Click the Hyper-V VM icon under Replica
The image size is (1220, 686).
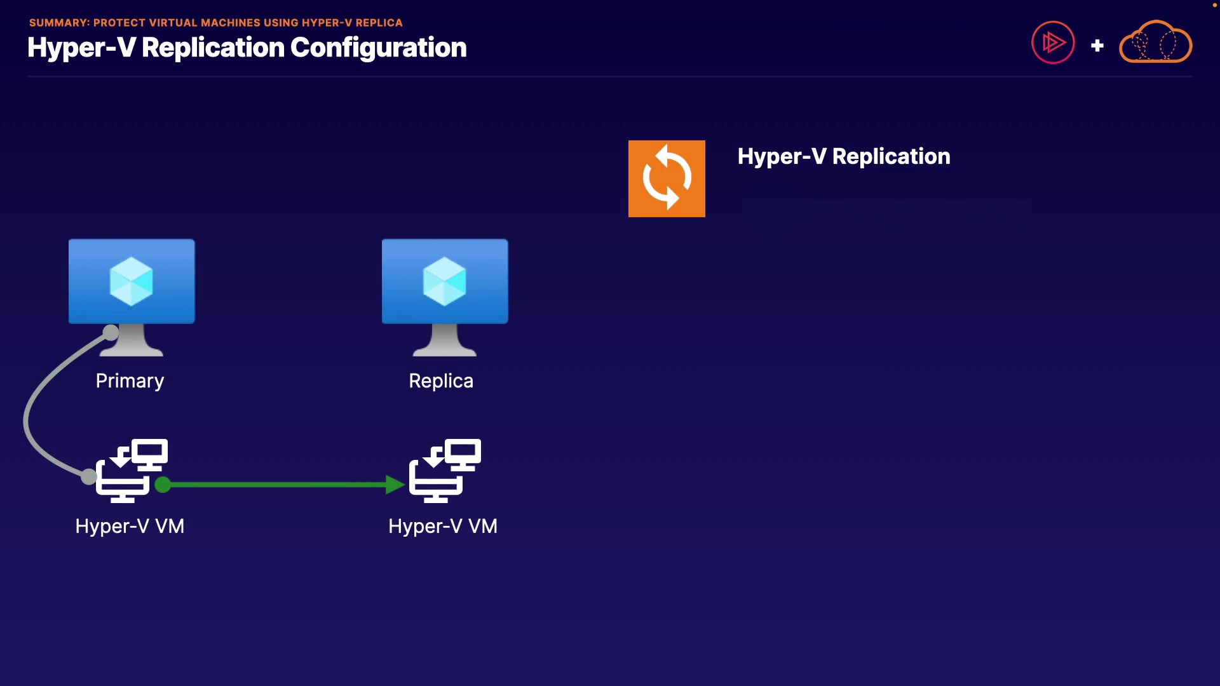coord(445,471)
